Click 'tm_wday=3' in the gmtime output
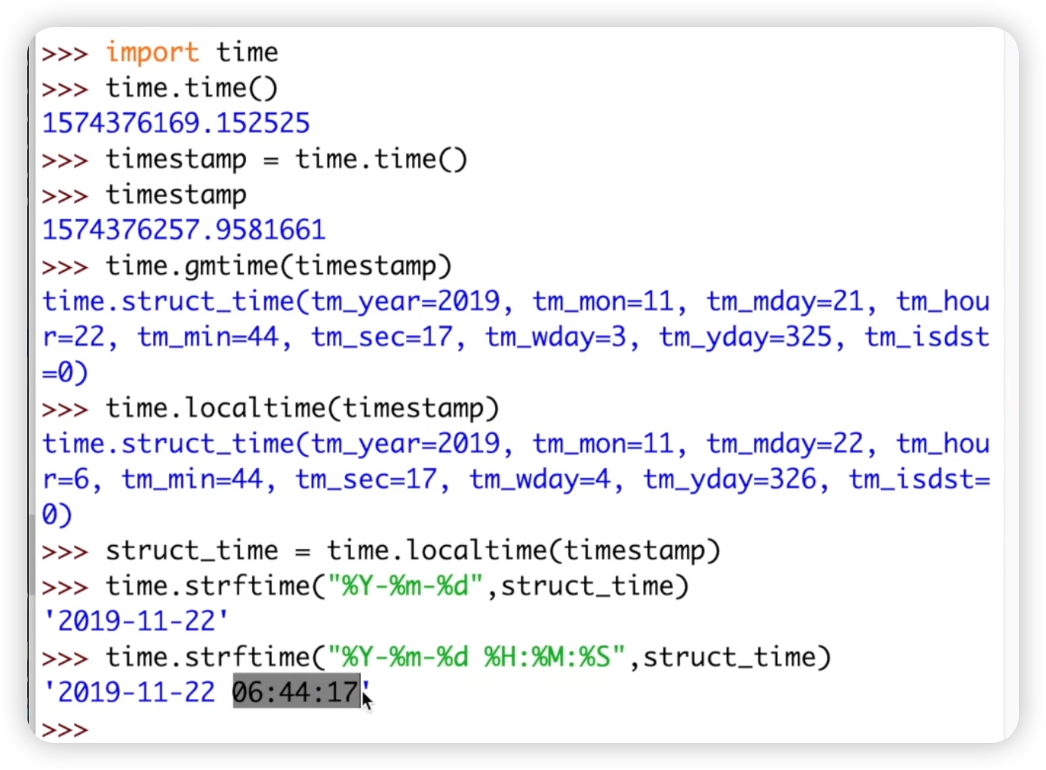Screen dimensions: 1046x770 555,337
